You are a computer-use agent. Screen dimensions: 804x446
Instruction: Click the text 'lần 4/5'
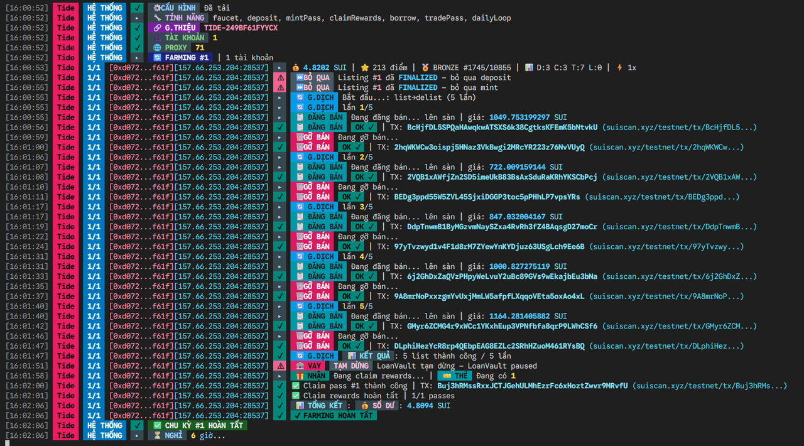(357, 256)
